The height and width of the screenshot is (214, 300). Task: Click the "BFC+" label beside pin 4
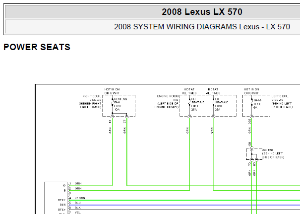61,200
